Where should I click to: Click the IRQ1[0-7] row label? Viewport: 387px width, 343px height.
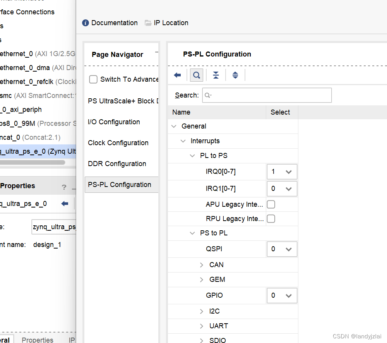(221, 189)
